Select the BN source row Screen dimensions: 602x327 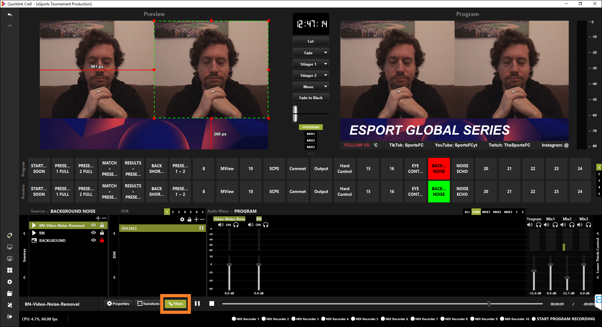pos(68,233)
